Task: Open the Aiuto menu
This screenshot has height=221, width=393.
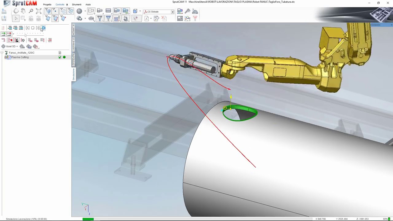Action: coord(88,5)
